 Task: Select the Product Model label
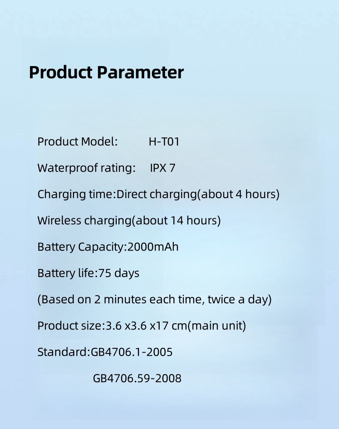point(77,142)
